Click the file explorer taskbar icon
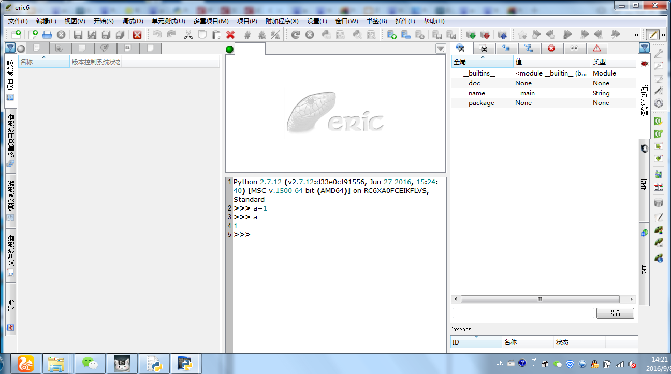Image resolution: width=671 pixels, height=374 pixels. click(x=55, y=364)
